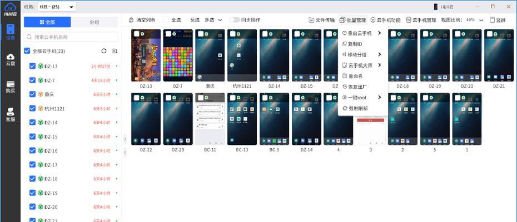This screenshot has width=517, height=222.
Task: Uncheck DZ-7 in the phone list
Action: pyautogui.click(x=32, y=80)
